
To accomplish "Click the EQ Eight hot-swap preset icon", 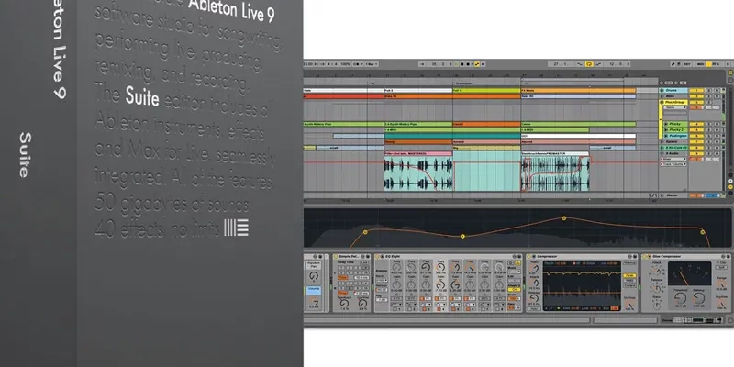I will tap(515, 257).
